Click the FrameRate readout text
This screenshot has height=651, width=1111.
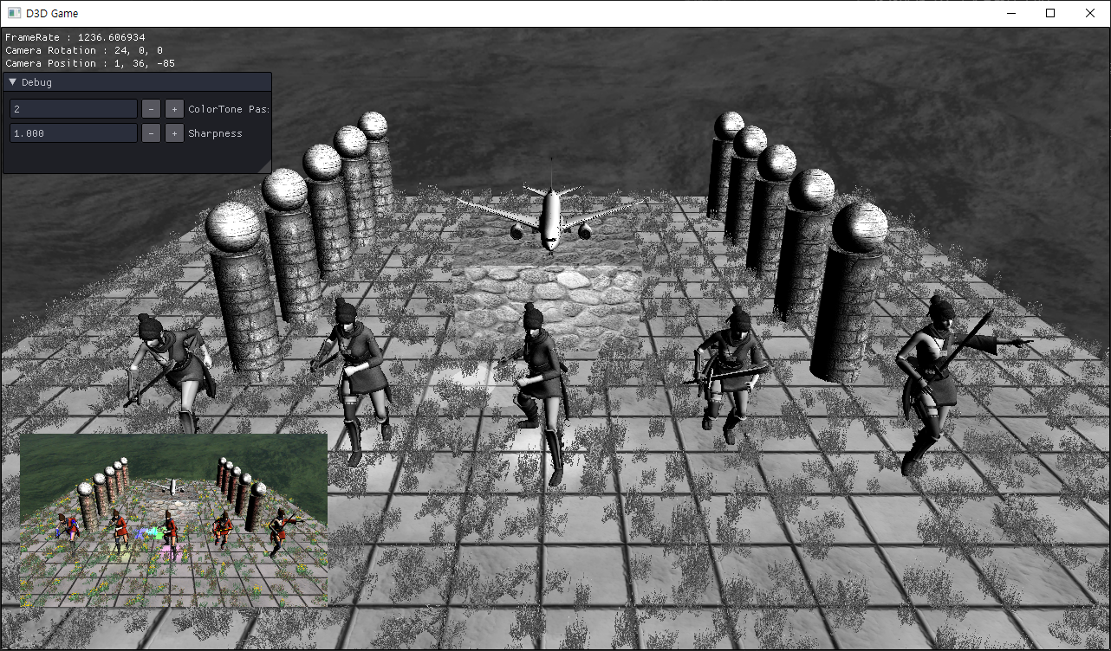75,38
